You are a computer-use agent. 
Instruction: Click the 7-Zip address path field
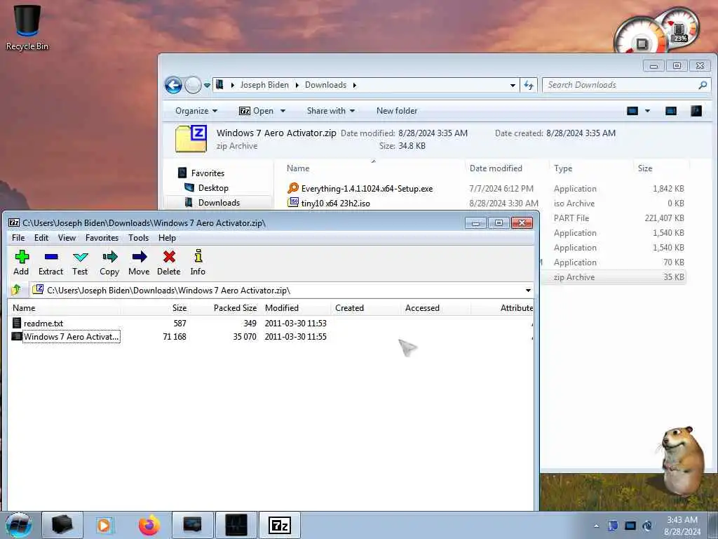tap(277, 291)
